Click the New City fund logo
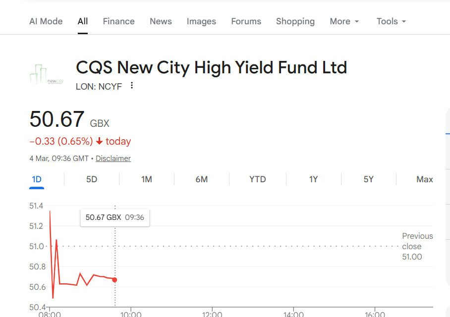450x317 pixels. click(47, 74)
